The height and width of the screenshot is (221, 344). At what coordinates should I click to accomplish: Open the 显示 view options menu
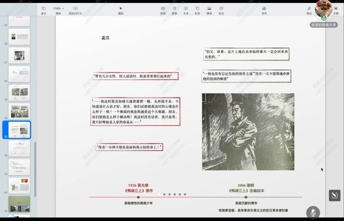[x=44, y=10]
